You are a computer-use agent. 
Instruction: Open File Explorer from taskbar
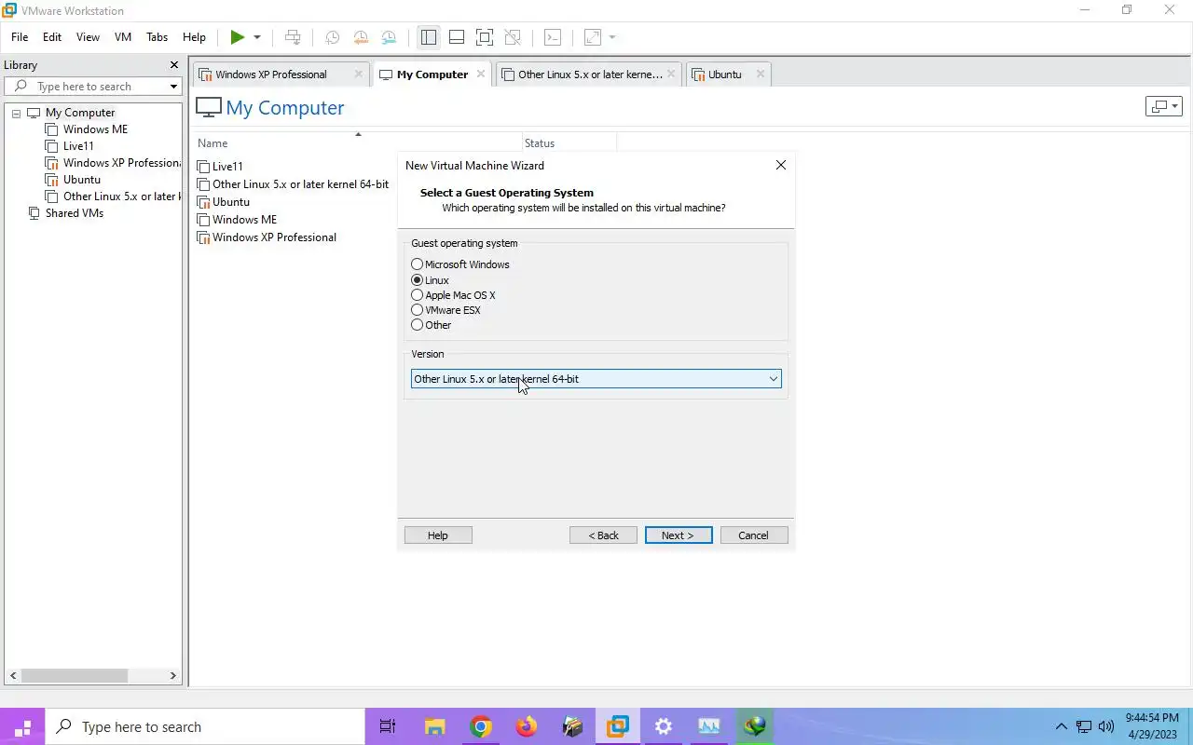(x=435, y=727)
